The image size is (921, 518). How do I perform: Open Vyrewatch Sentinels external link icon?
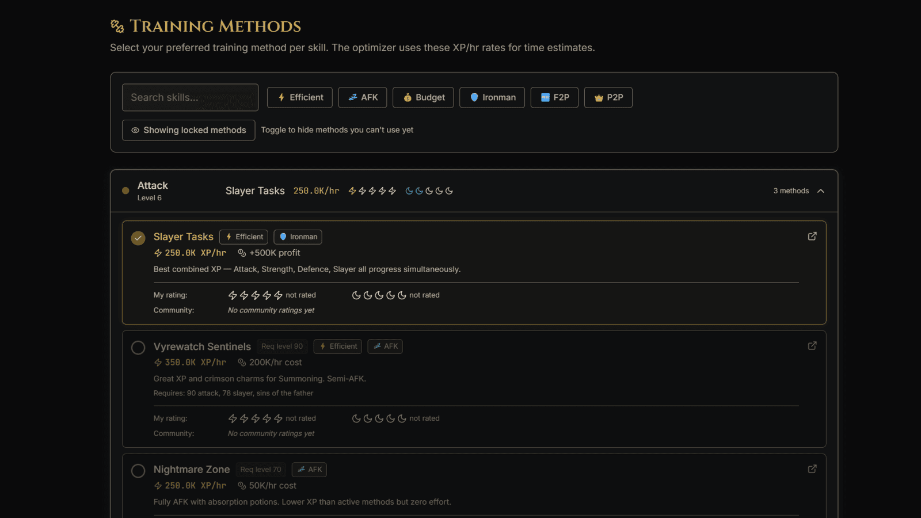tap(812, 345)
